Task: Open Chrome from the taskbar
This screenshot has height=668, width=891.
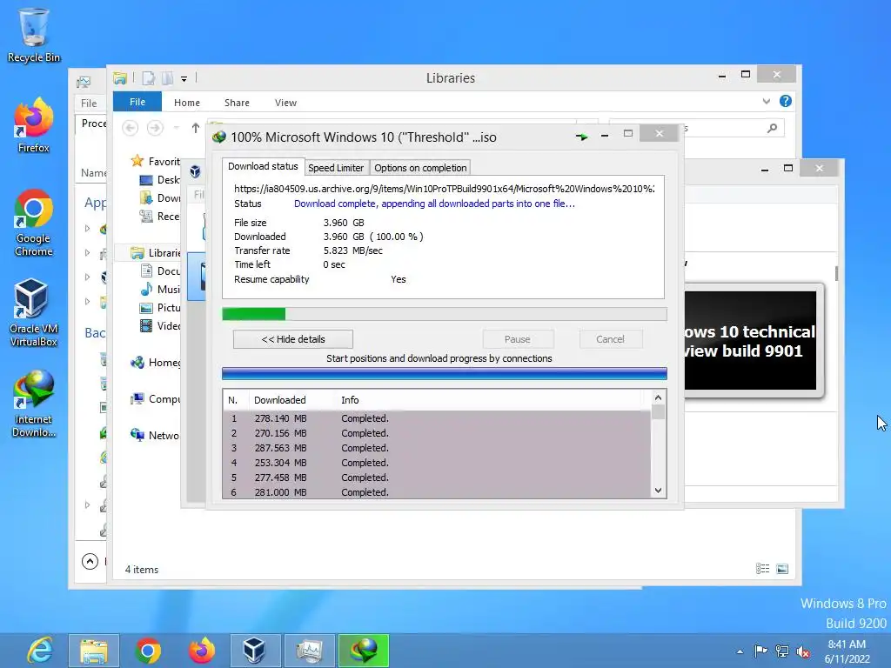Action: tap(148, 651)
